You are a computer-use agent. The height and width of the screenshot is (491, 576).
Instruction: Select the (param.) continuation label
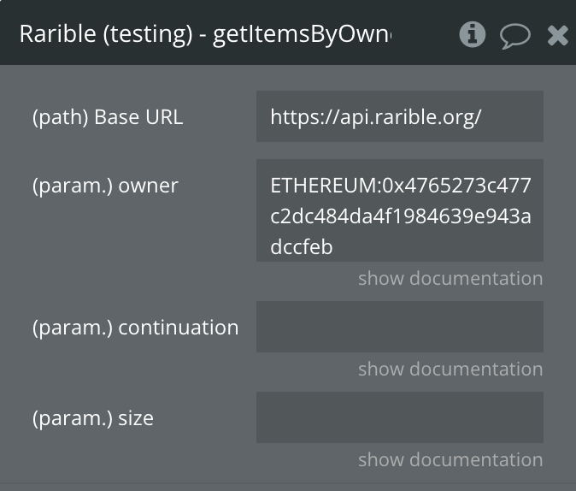pyautogui.click(x=135, y=328)
